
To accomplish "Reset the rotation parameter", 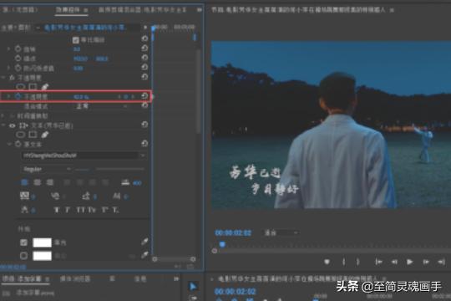I will pyautogui.click(x=144, y=48).
